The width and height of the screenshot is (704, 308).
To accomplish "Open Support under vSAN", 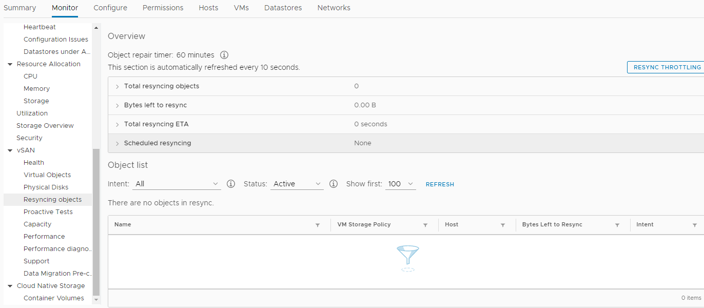I will click(36, 261).
